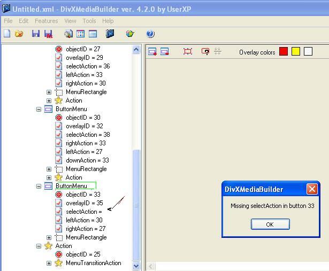Open the Features menu
The height and width of the screenshot is (271, 329).
47,21
